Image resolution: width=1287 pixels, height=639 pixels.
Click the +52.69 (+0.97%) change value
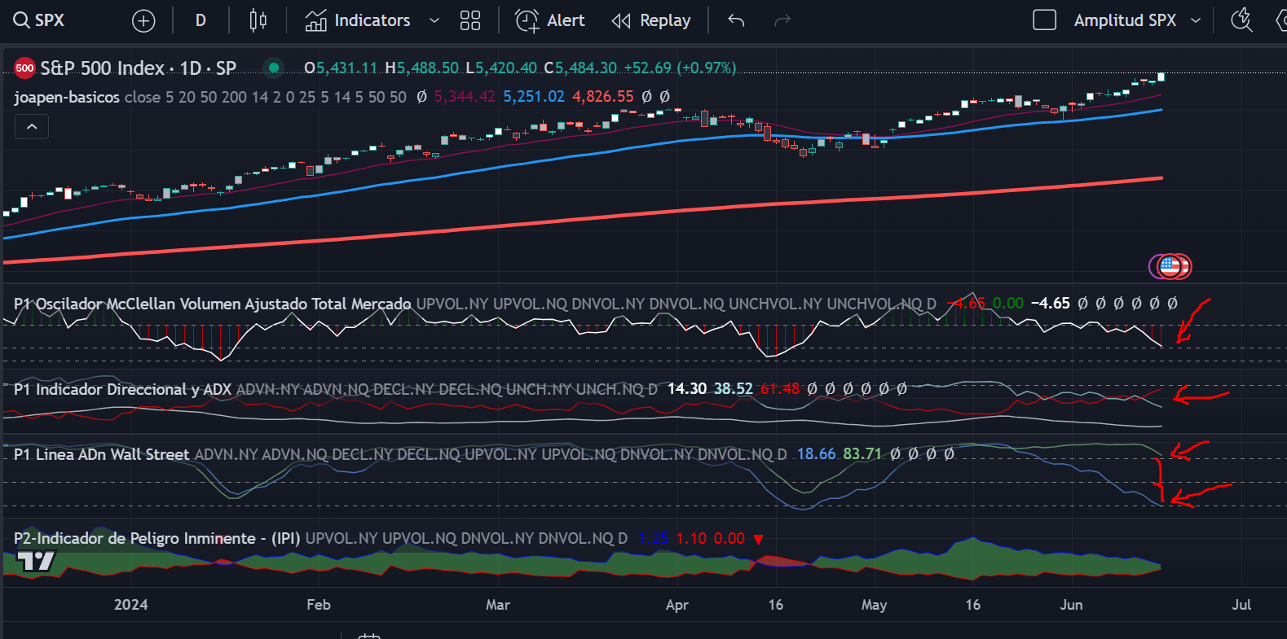click(680, 68)
